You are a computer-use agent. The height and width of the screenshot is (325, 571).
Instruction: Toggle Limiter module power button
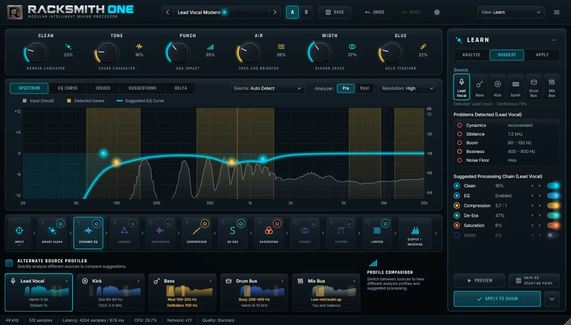(385, 224)
